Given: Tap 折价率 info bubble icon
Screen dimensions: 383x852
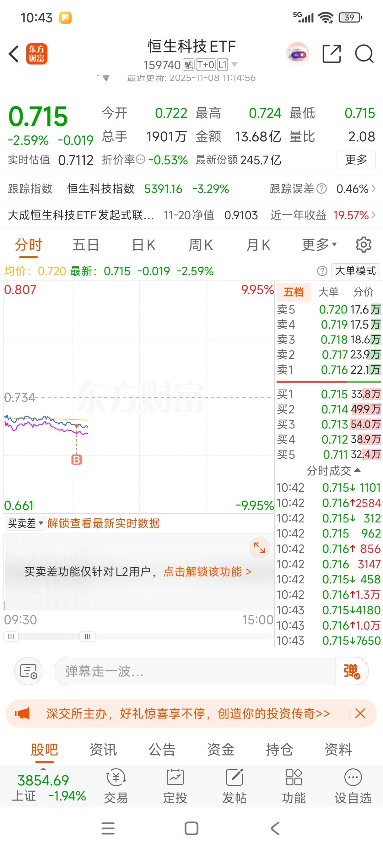Looking at the screenshot, I should (140, 159).
